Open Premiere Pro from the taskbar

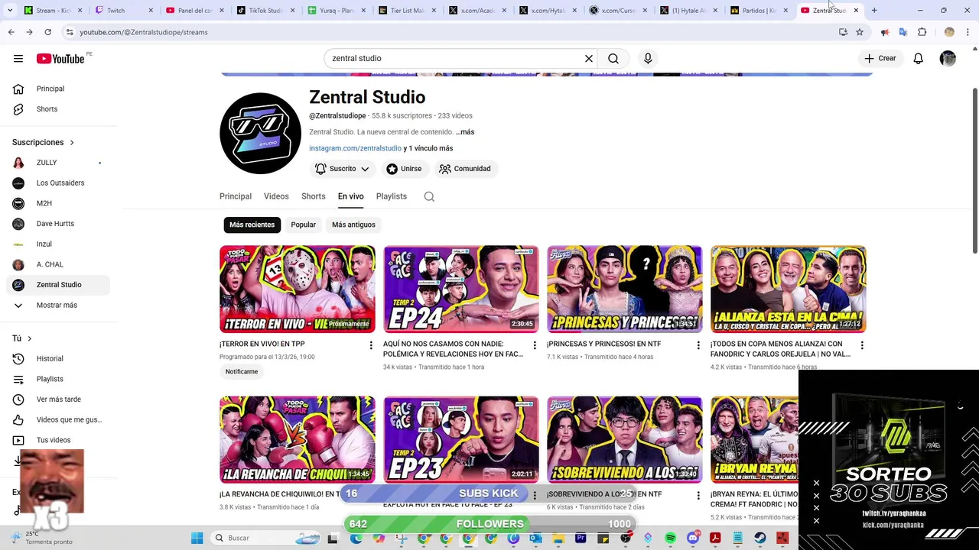pos(581,538)
